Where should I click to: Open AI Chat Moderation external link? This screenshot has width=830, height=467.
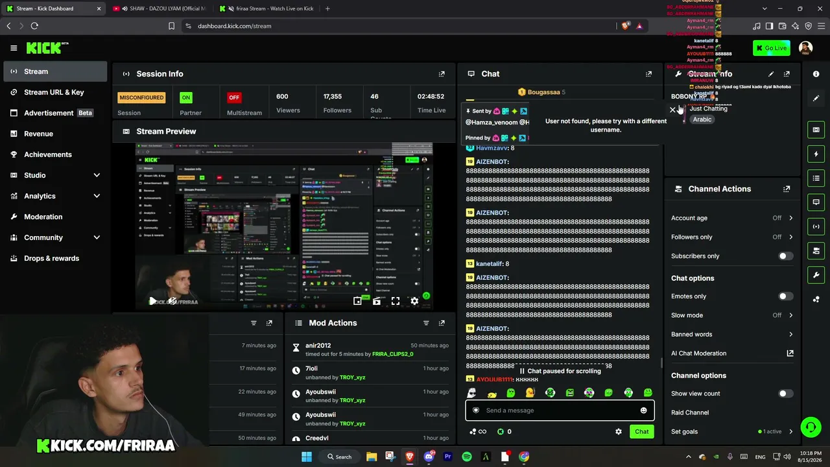[790, 353]
